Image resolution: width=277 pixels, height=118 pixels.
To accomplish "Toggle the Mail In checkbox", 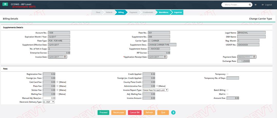I will [227, 94].
